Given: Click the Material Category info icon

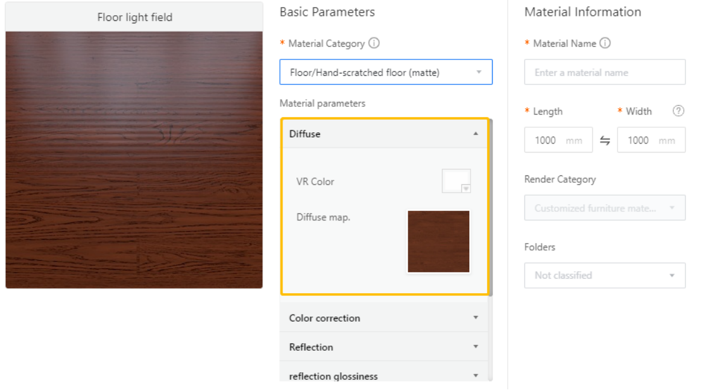Looking at the screenshot, I should [x=374, y=44].
